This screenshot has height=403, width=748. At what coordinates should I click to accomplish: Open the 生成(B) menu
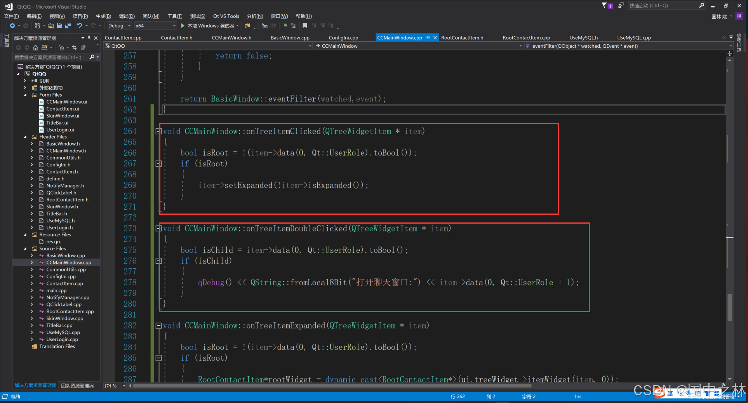[x=103, y=16]
